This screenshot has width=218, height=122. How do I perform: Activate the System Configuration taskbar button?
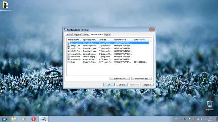coord(44,119)
